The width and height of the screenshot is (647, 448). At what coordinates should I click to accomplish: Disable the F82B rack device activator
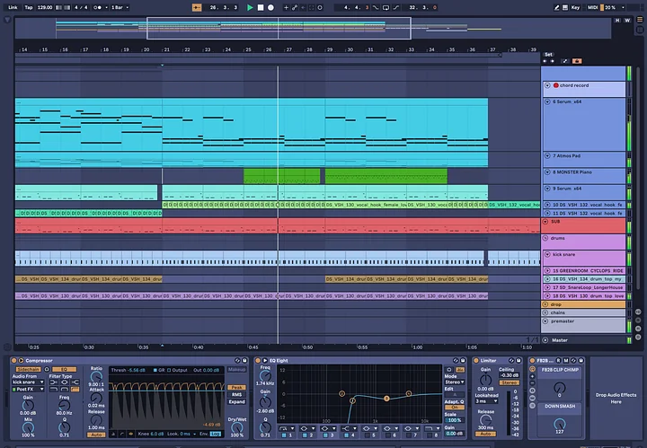[x=532, y=361]
